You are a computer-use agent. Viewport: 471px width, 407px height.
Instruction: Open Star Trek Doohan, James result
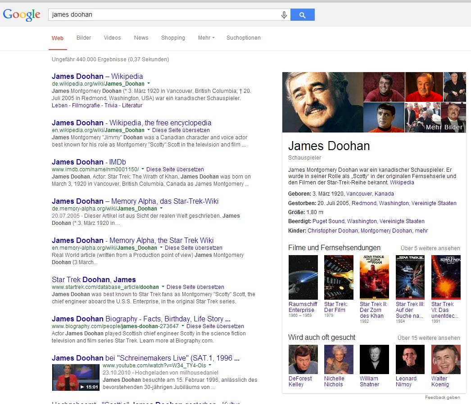point(94,279)
